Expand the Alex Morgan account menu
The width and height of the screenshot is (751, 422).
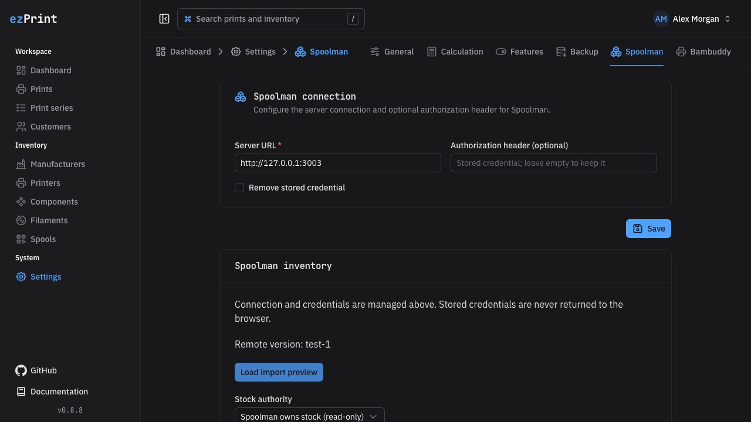click(692, 19)
